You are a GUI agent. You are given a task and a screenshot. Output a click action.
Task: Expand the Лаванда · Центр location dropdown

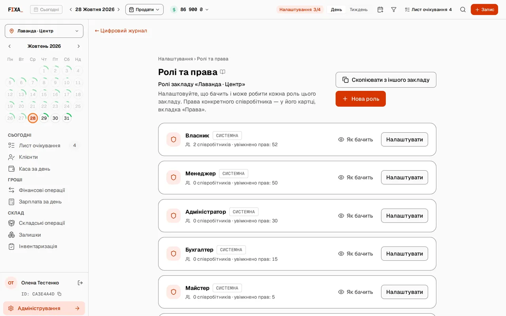pyautogui.click(x=44, y=31)
